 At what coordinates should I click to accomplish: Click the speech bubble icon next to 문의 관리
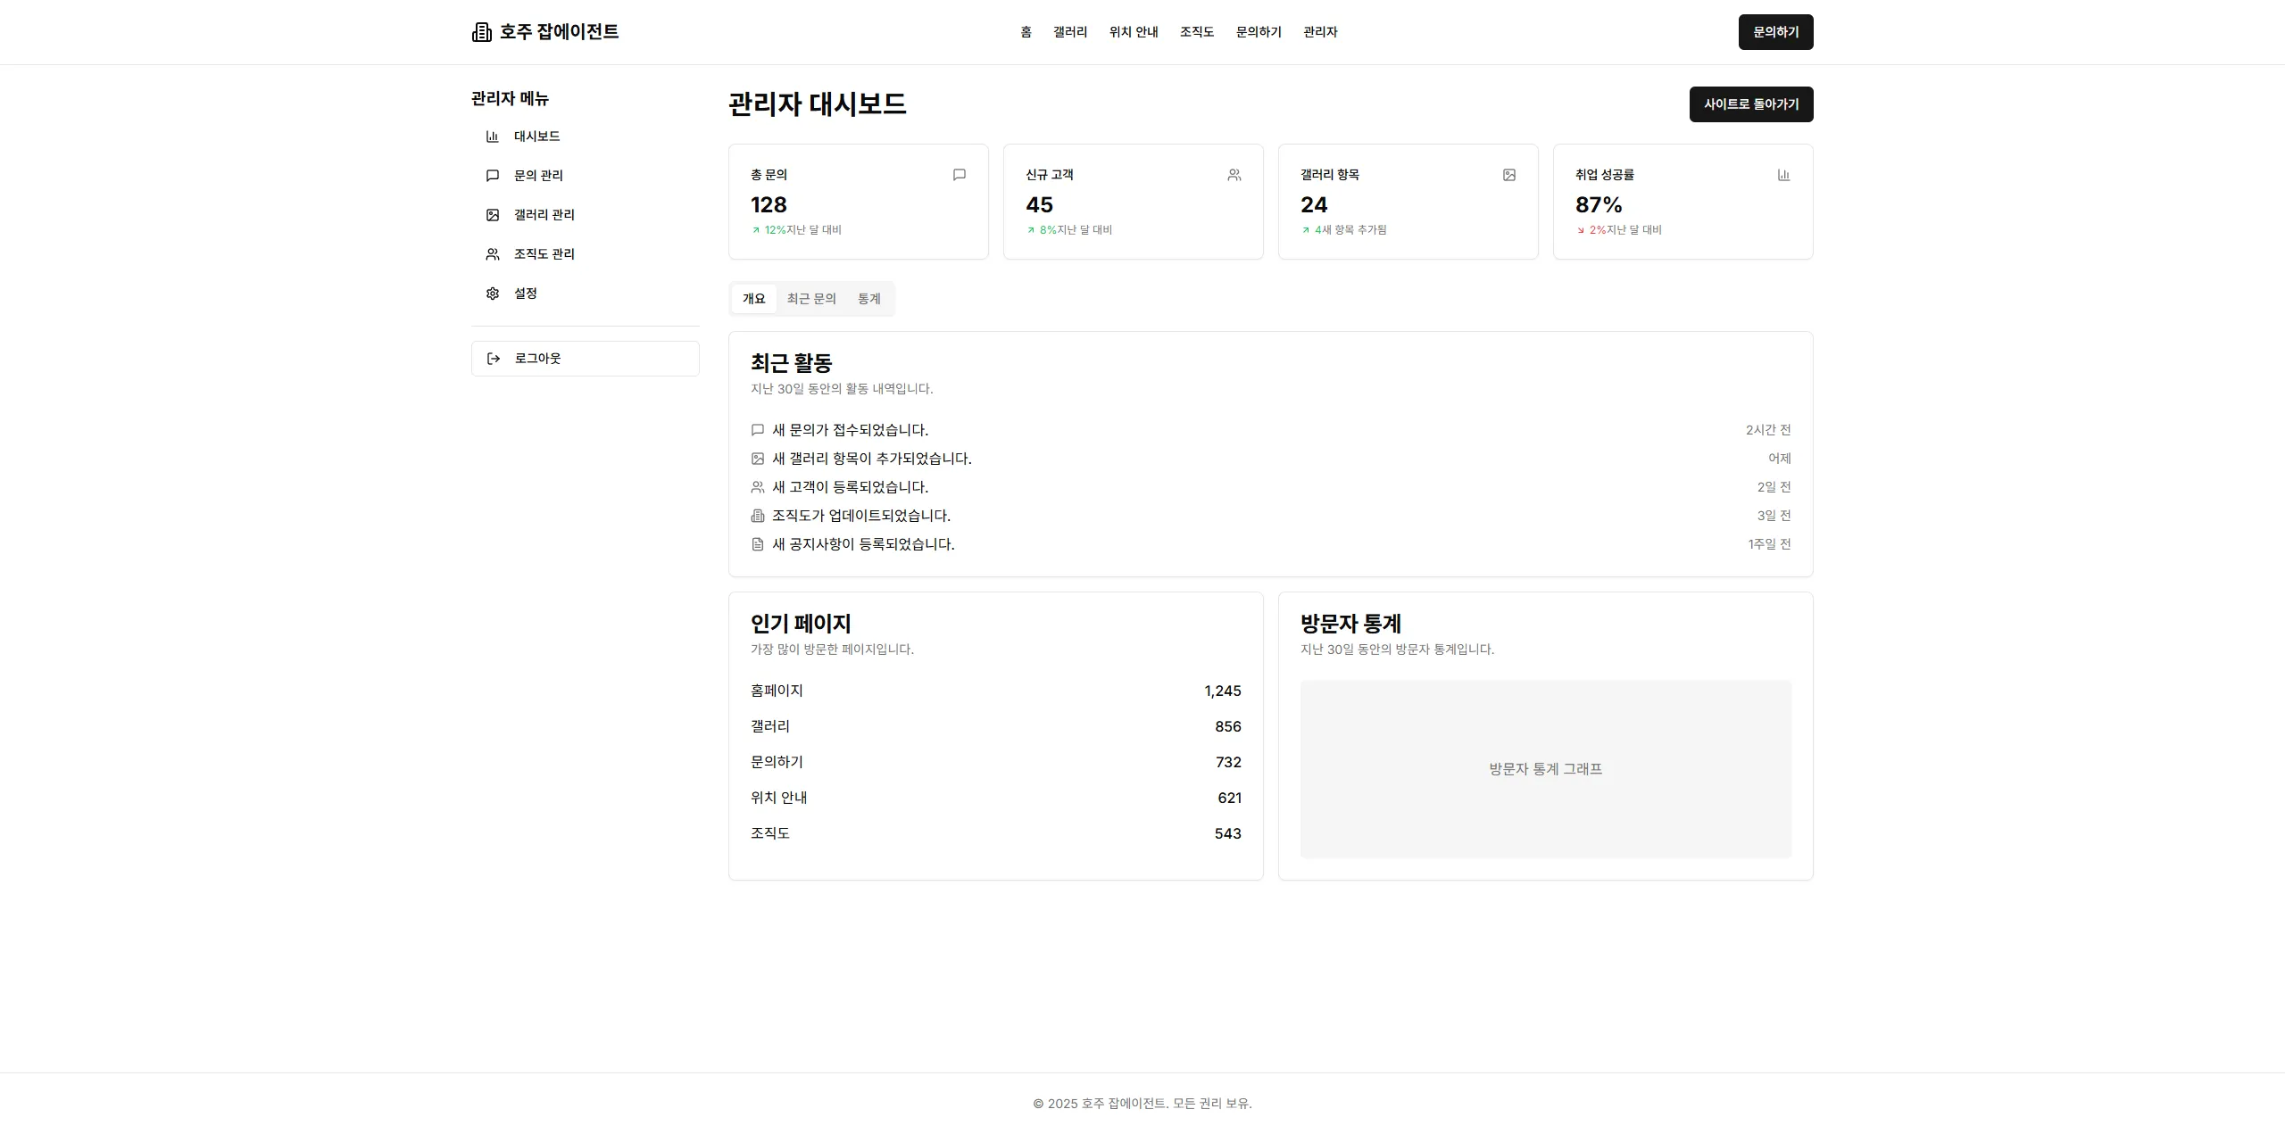point(493,176)
